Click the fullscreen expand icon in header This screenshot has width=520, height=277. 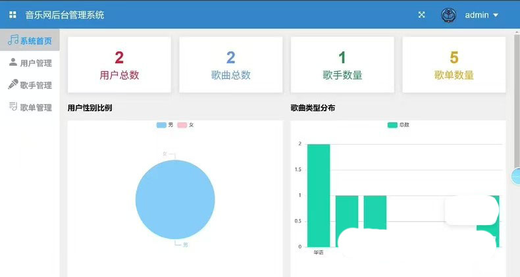click(421, 14)
